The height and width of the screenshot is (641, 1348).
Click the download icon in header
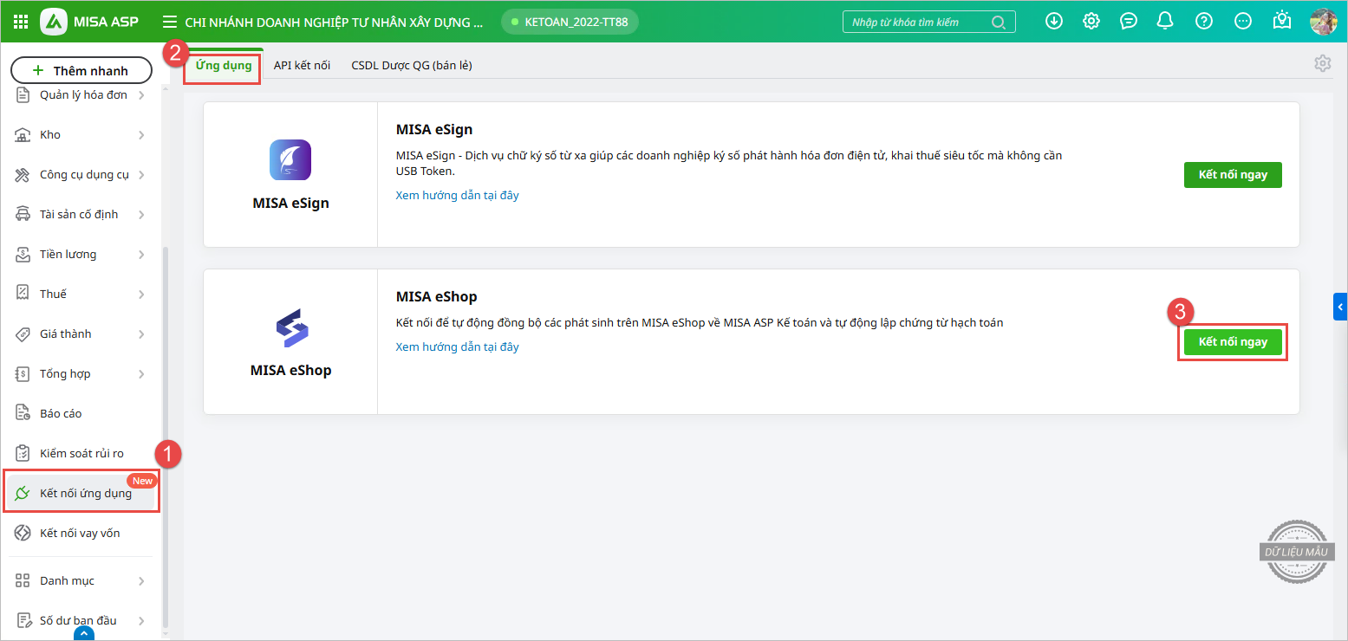click(1054, 22)
